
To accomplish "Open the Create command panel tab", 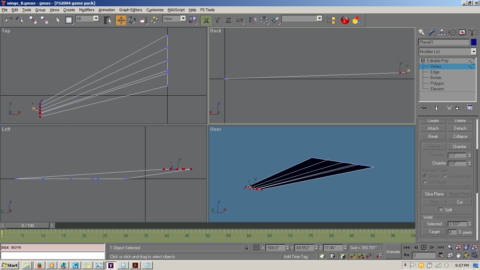I will tap(422, 32).
